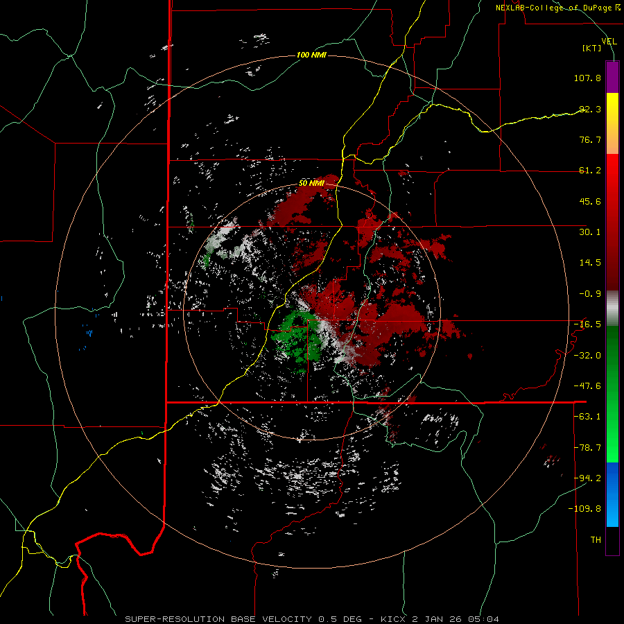Click the 61.2 legend value
Screen dimensions: 624x624
590,171
